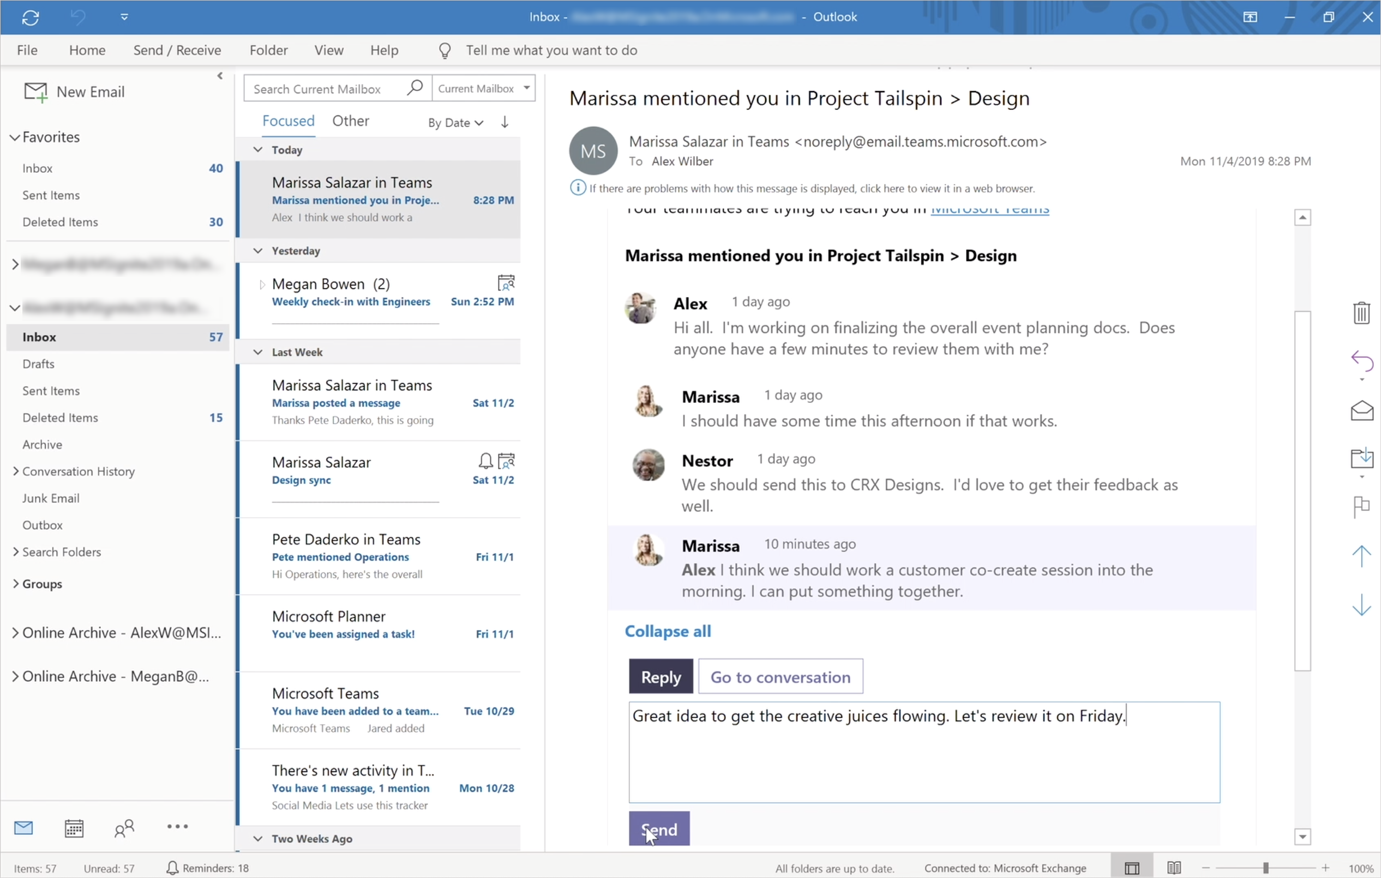Go to next item with down arrow
The height and width of the screenshot is (878, 1381).
pos(1361,605)
